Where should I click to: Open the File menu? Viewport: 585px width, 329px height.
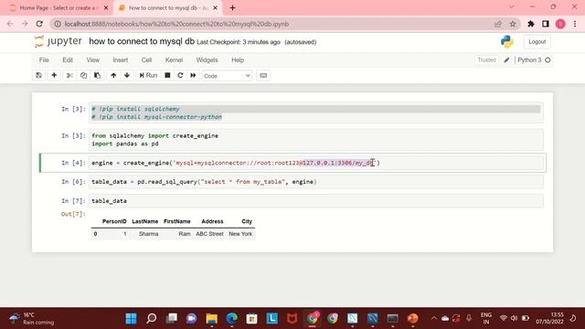(44, 60)
